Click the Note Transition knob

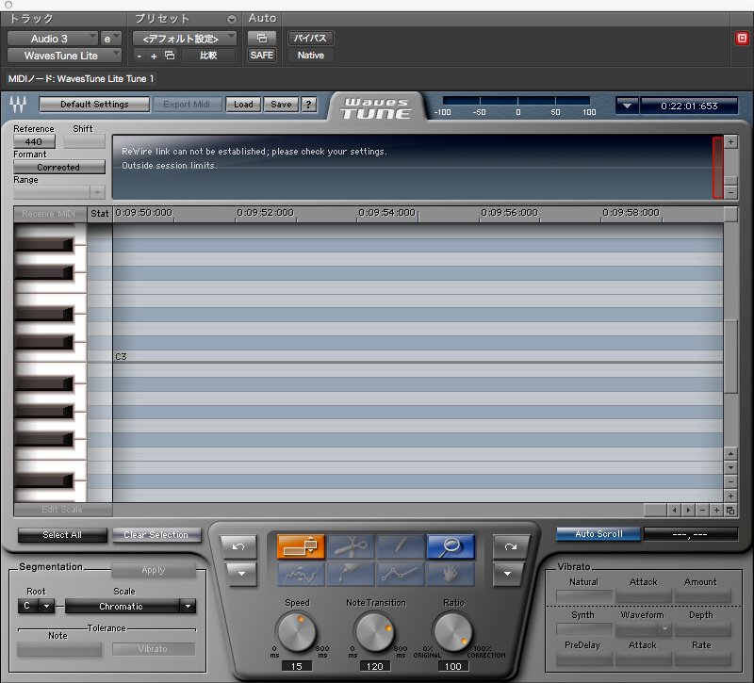click(374, 632)
